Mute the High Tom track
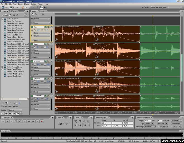The width and height of the screenshot is (184, 143). click(46, 62)
